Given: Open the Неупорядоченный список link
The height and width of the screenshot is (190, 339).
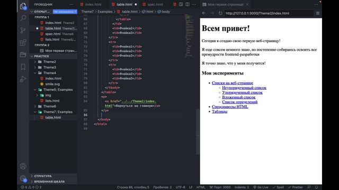Looking at the screenshot, I should 244,88.
